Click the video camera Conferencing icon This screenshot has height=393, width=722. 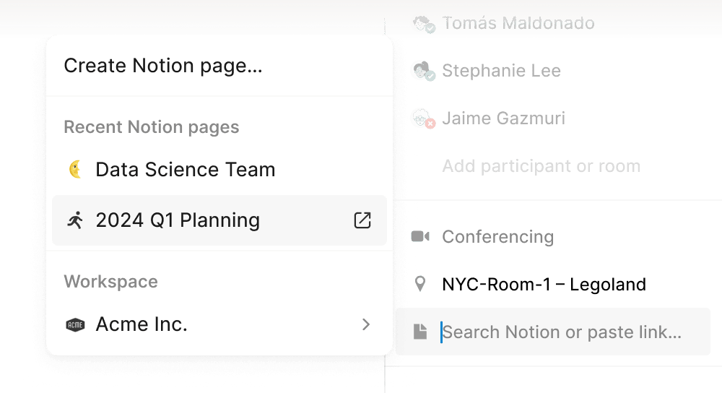(x=420, y=237)
